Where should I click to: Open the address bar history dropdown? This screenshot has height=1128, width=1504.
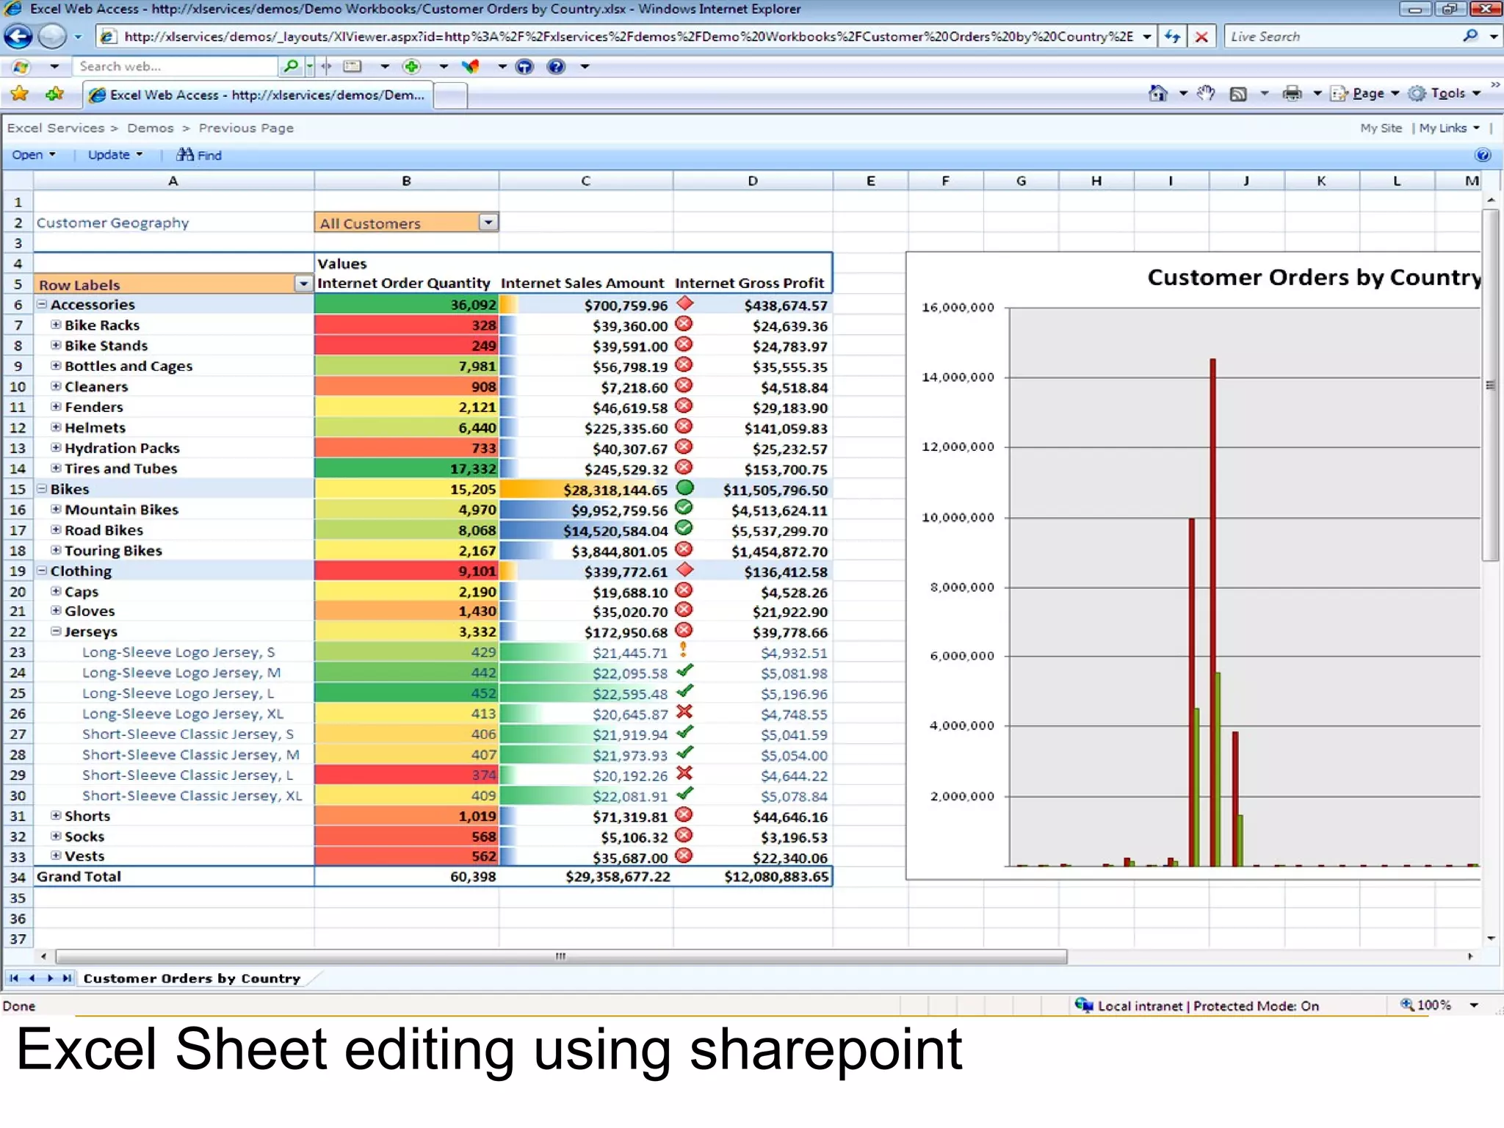1147,36
